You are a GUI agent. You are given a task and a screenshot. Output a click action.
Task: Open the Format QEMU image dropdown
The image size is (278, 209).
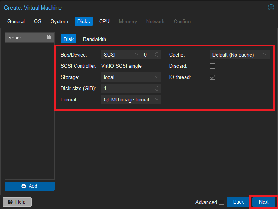156,99
